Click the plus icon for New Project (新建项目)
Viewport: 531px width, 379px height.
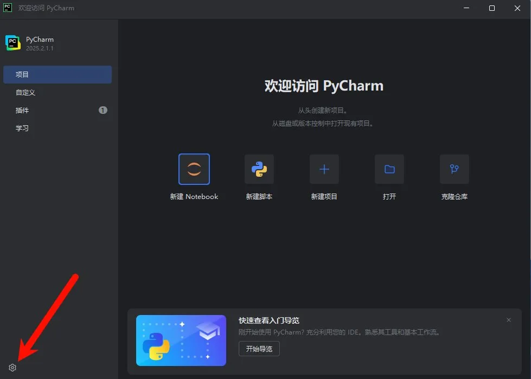tap(324, 169)
